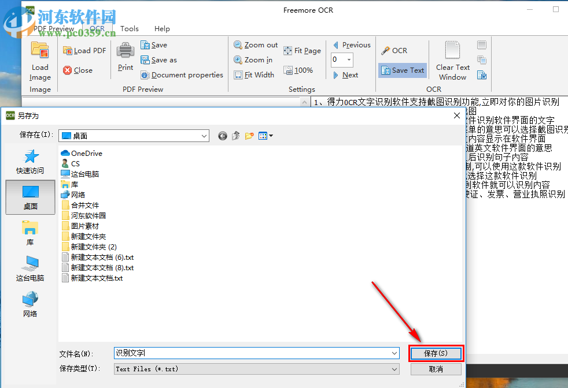The height and width of the screenshot is (388, 568).
Task: Click the Save Text button
Action: point(403,70)
